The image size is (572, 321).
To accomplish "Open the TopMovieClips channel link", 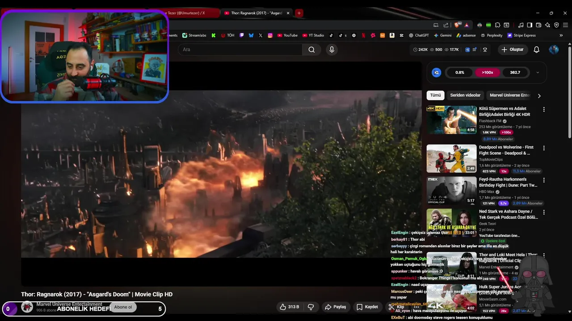I will coord(491,160).
